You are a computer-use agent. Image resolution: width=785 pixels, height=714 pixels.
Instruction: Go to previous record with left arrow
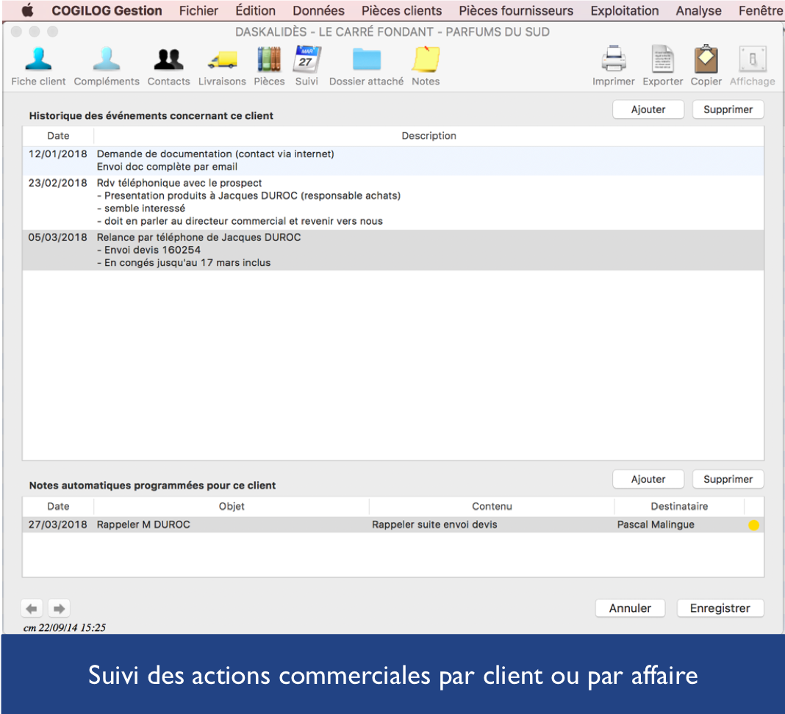click(x=32, y=608)
